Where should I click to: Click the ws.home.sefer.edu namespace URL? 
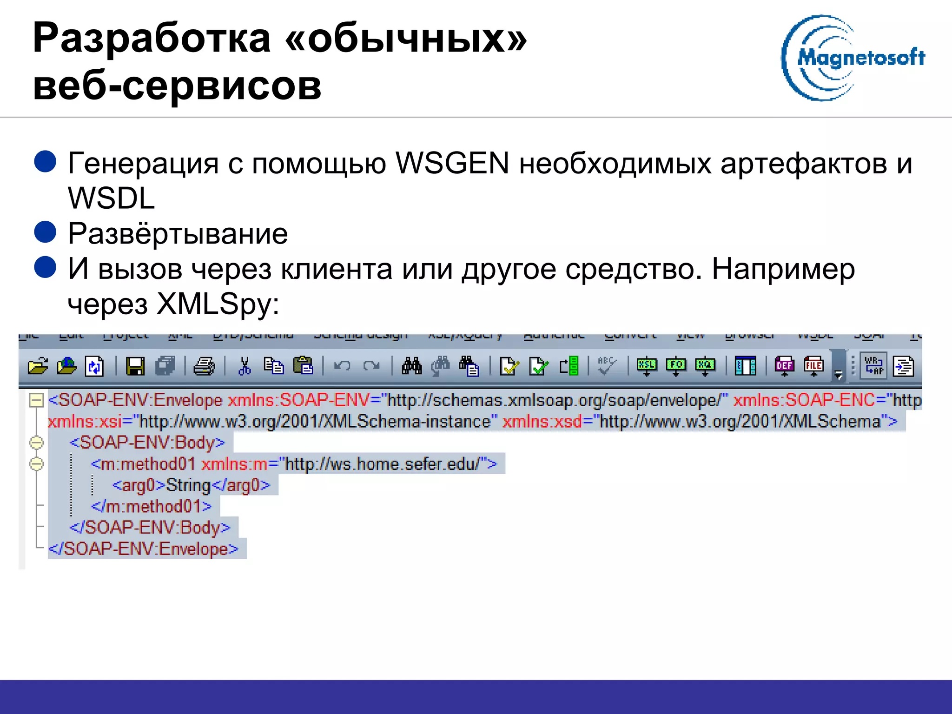coord(383,464)
